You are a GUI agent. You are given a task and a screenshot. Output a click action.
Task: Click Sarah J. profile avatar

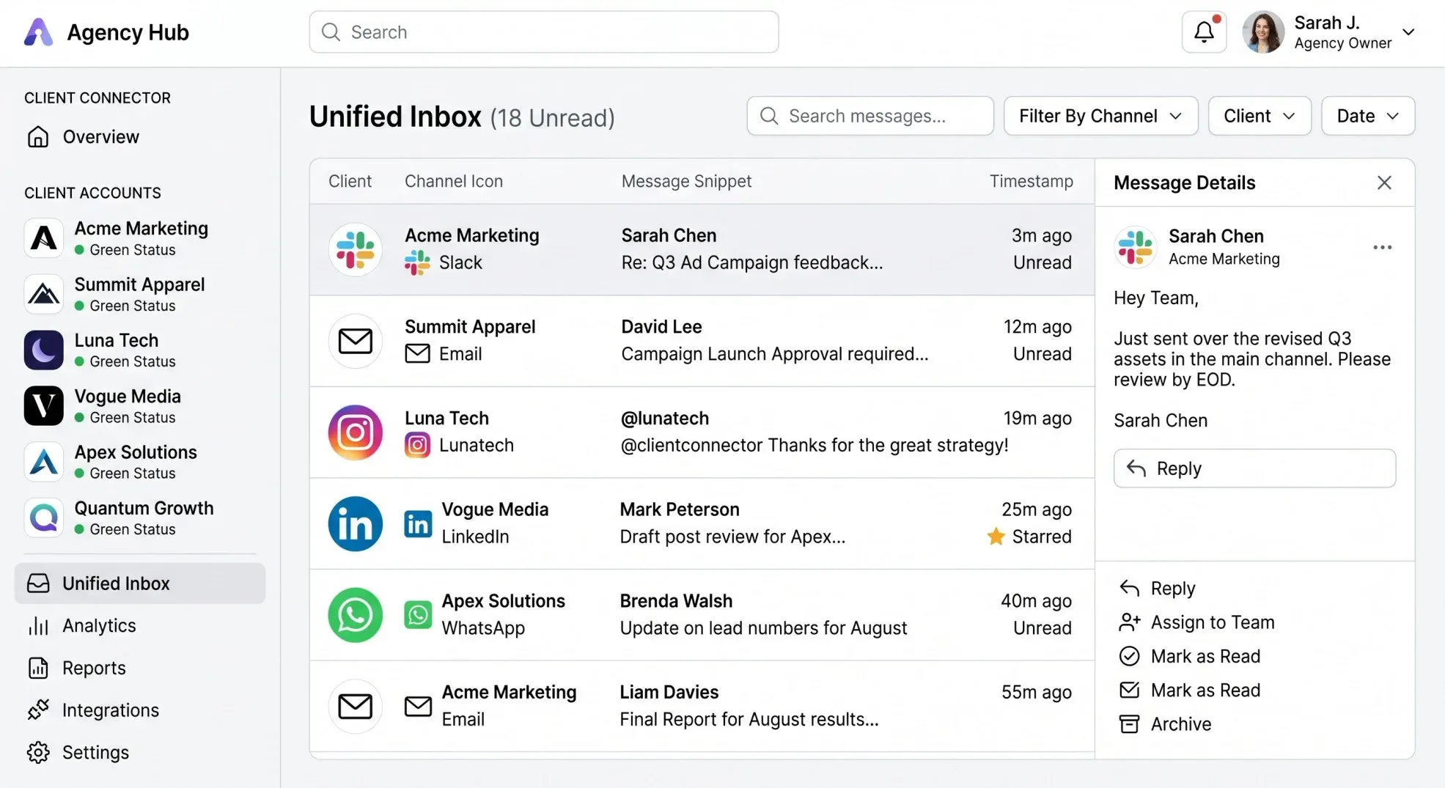[x=1263, y=32]
